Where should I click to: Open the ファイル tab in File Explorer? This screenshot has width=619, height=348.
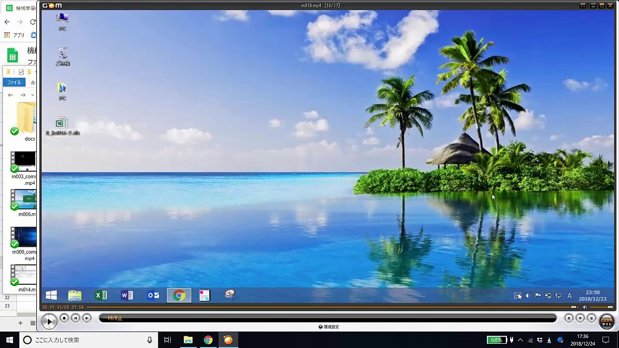click(14, 82)
